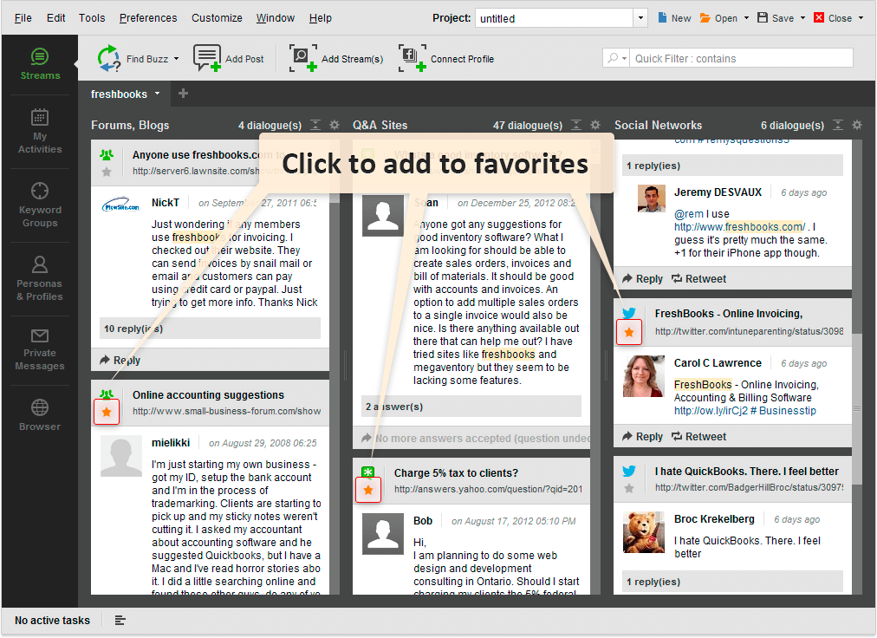Expand the Find Buzz dropdown arrow
The width and height of the screenshot is (877, 638).
click(176, 60)
